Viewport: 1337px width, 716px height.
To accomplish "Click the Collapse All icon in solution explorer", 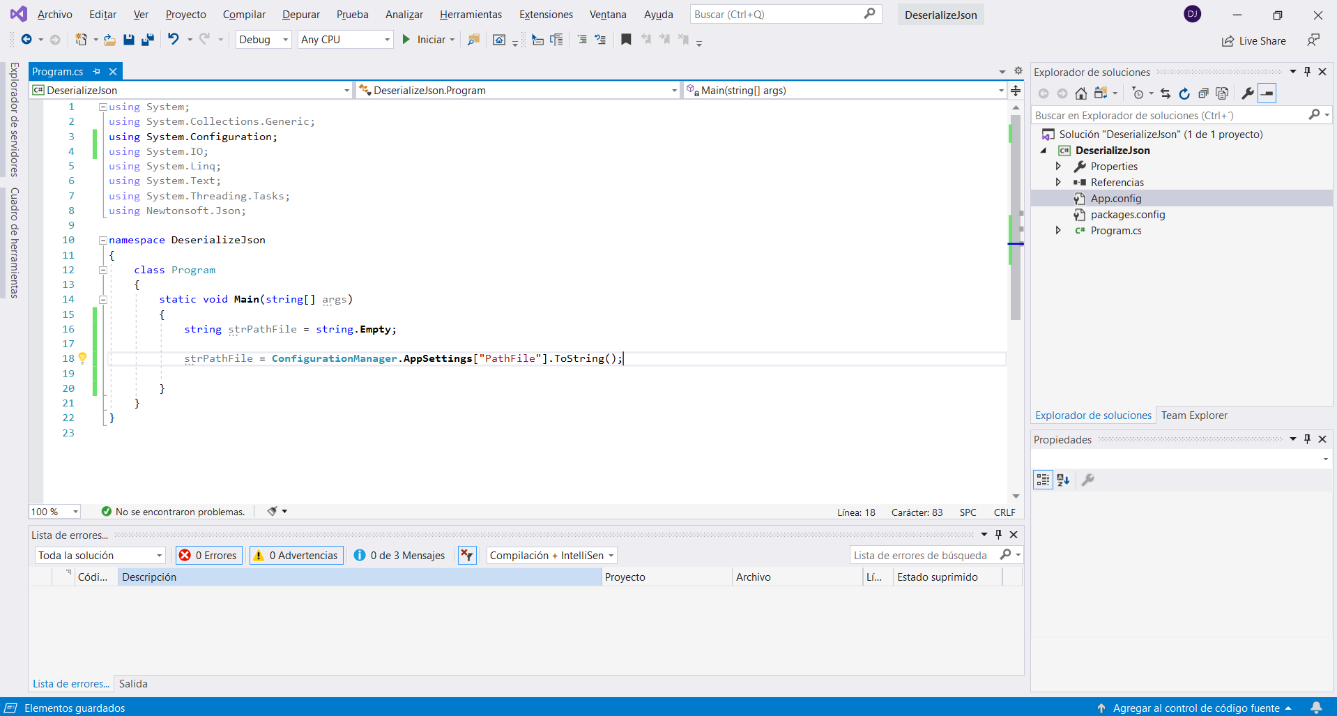I will (1202, 93).
